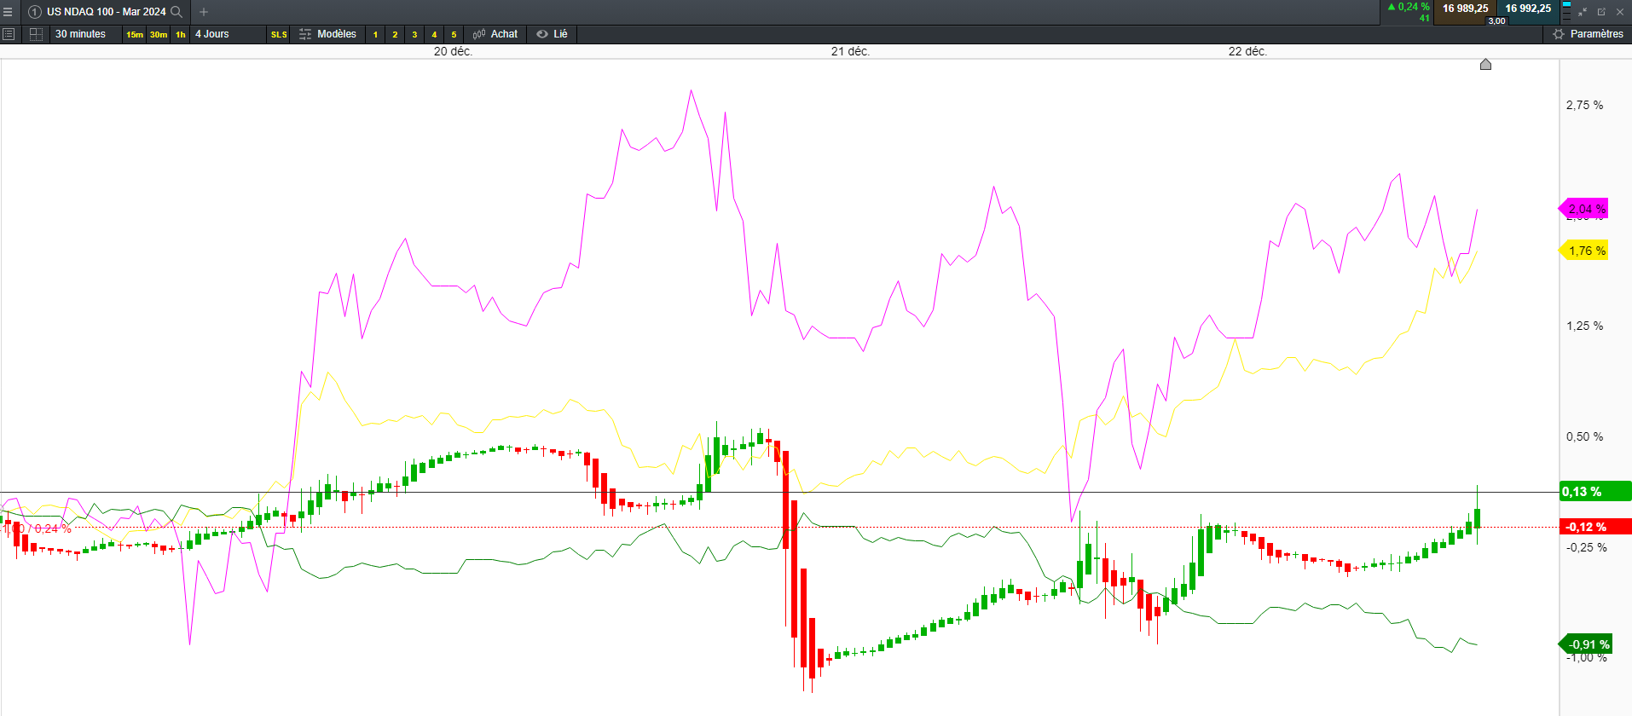Load template number 3
Screen dimensions: 1632x716
tap(414, 35)
